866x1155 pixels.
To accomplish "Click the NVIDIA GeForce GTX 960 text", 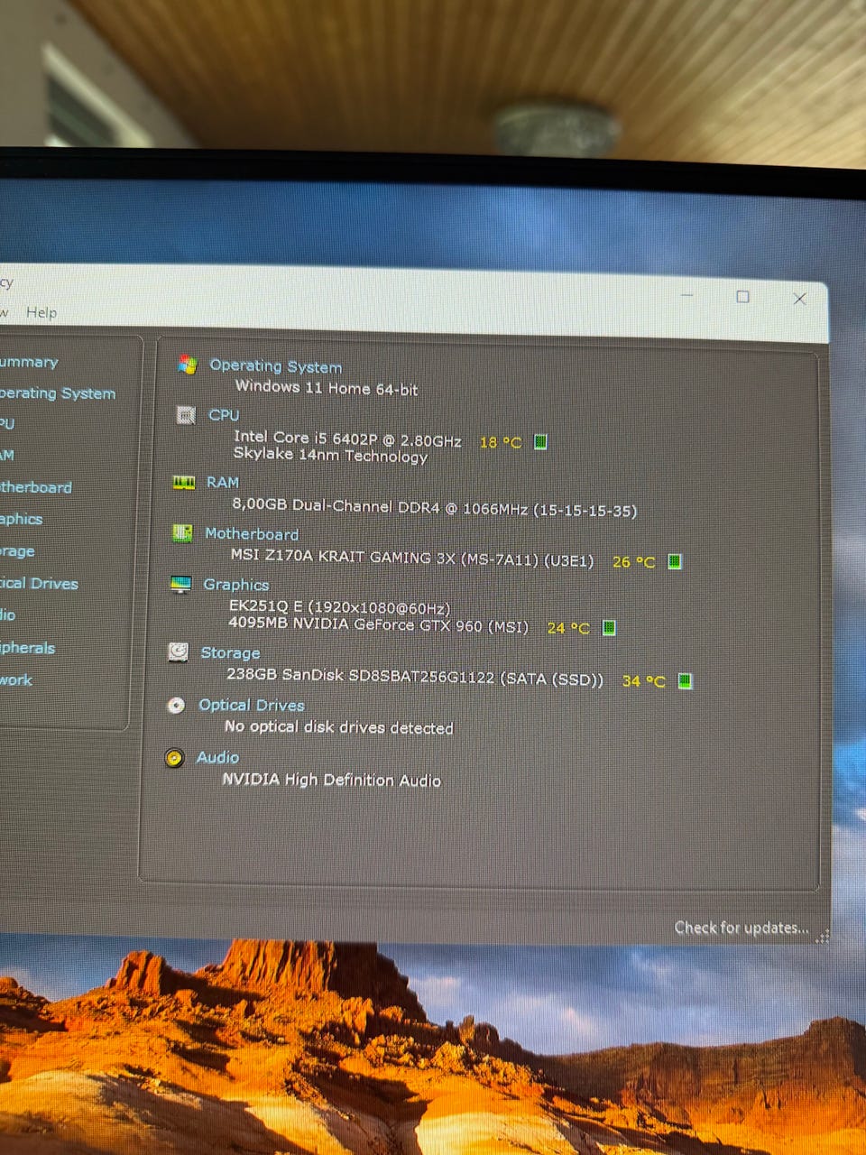I will (x=378, y=624).
